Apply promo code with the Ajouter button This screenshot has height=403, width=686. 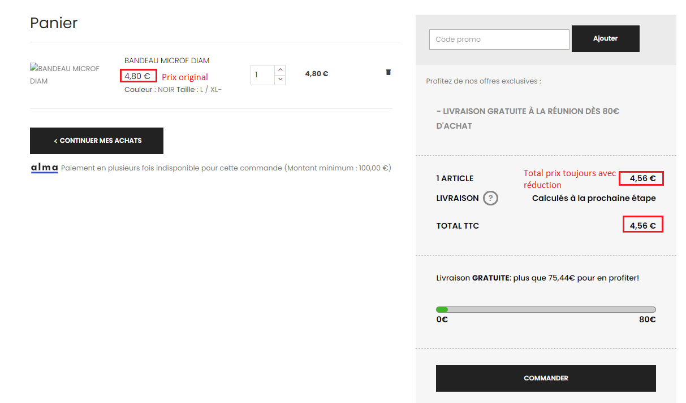click(606, 38)
